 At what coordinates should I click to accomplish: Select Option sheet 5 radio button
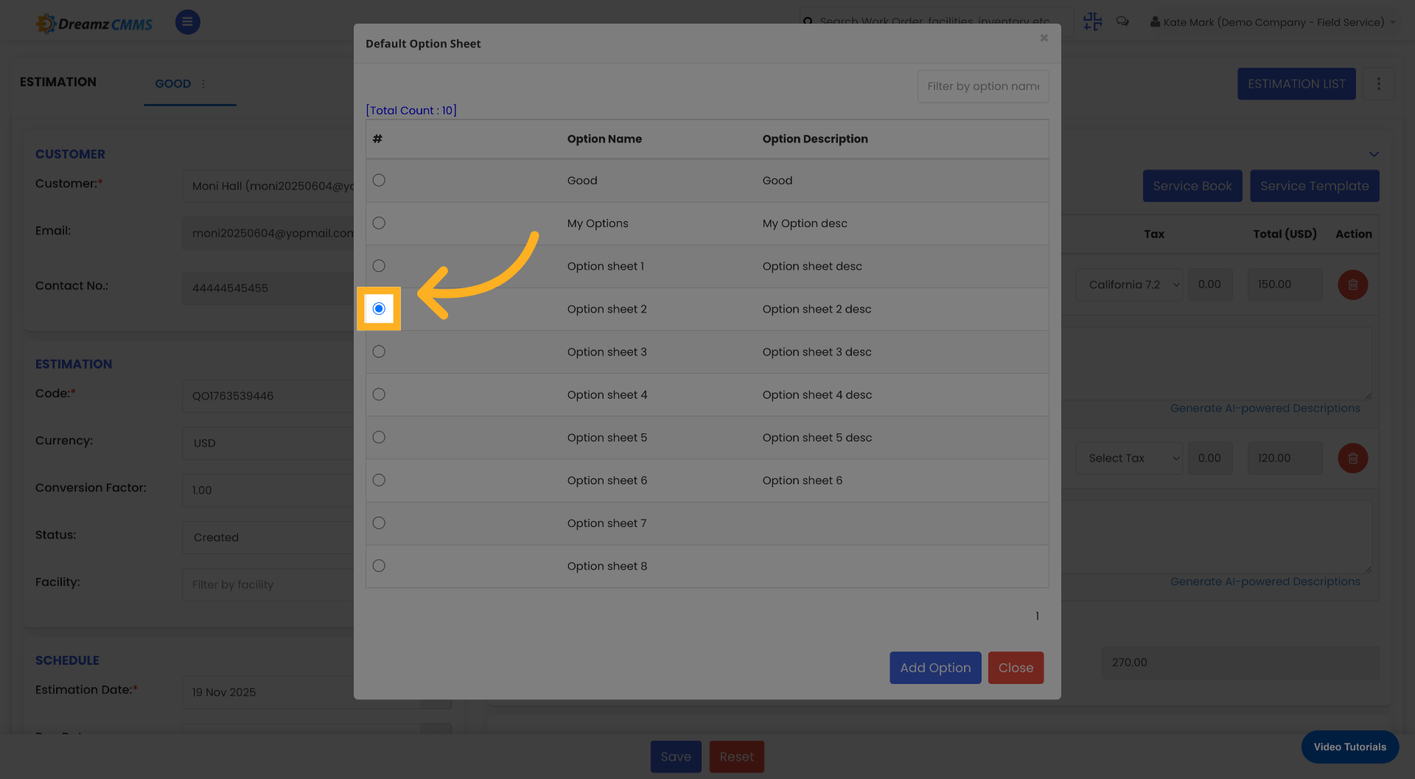(379, 436)
